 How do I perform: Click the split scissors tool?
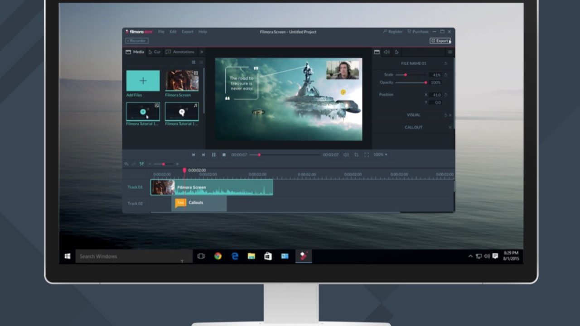141,164
